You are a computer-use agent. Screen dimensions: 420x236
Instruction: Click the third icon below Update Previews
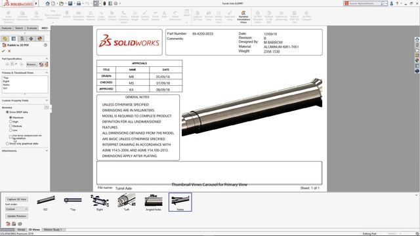(x=20, y=224)
